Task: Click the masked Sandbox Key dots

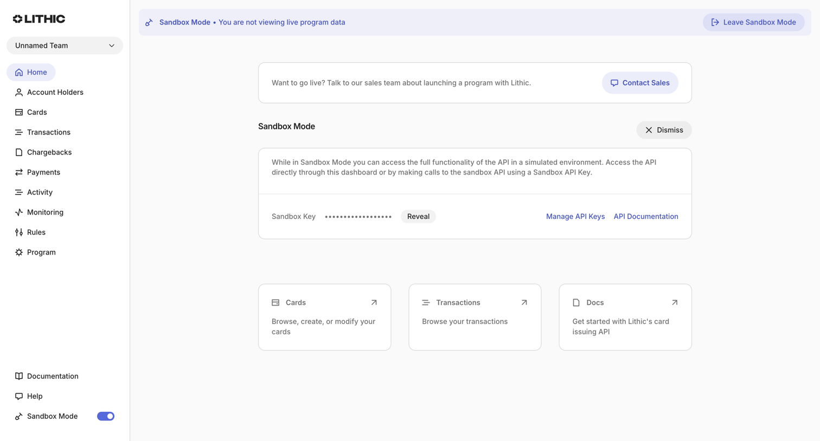Action: (x=358, y=217)
